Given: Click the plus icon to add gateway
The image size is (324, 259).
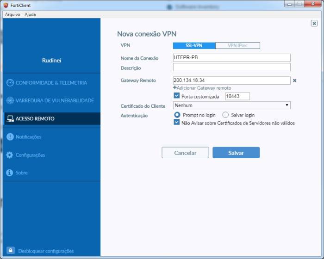Looking at the screenshot, I should pyautogui.click(x=174, y=87).
